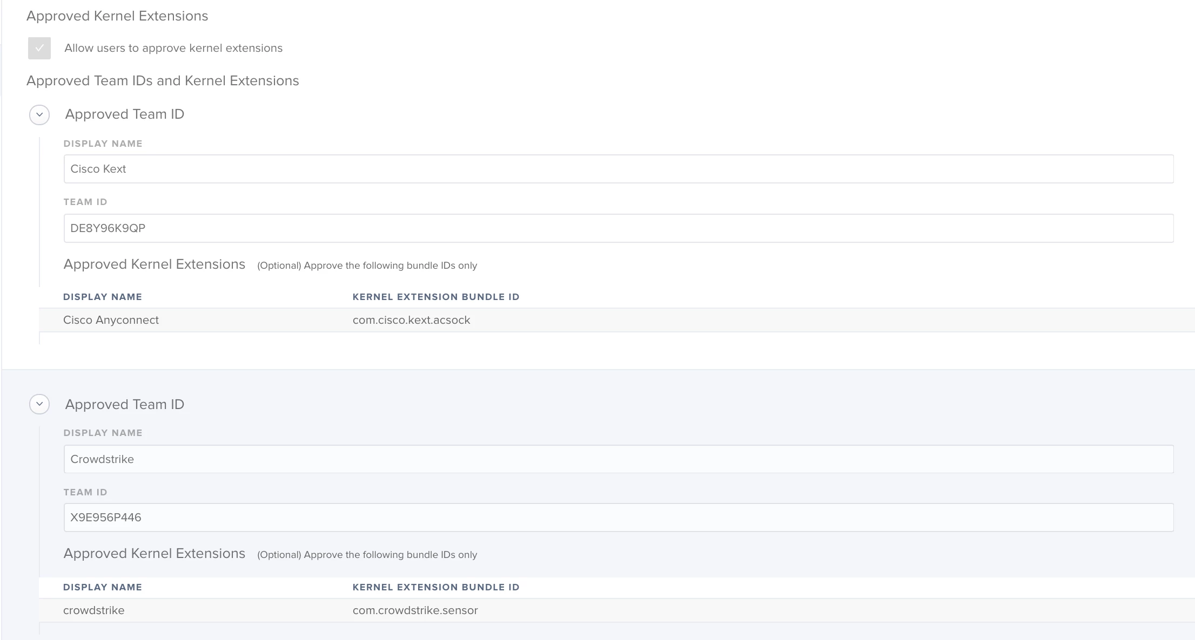Edit the X9E956P446 team ID field
1195x640 pixels.
point(619,518)
